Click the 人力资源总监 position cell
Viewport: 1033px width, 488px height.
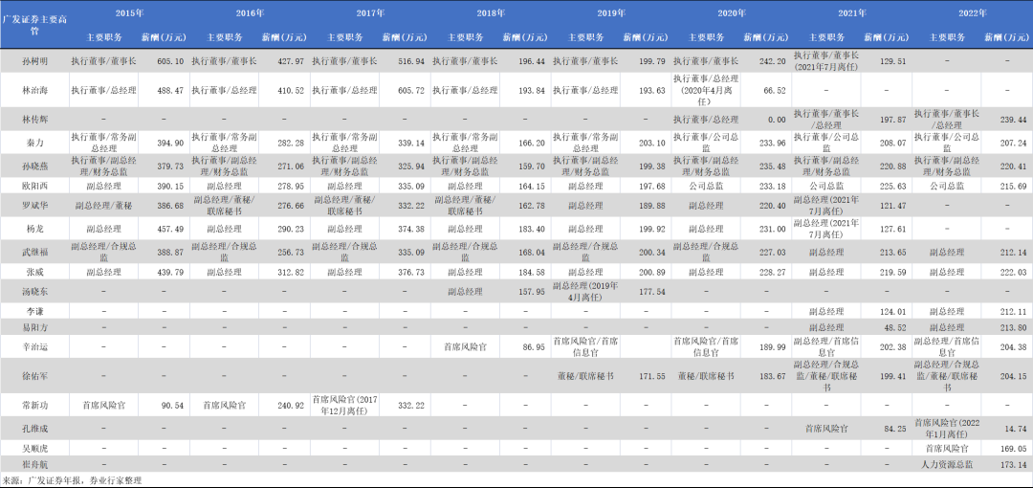949,464
